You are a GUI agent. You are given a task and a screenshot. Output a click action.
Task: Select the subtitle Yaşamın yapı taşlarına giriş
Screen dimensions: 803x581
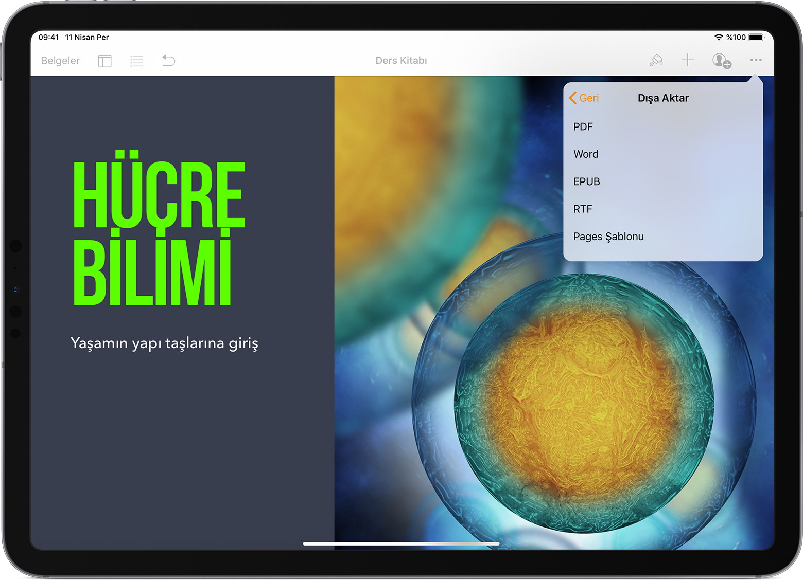coord(164,343)
